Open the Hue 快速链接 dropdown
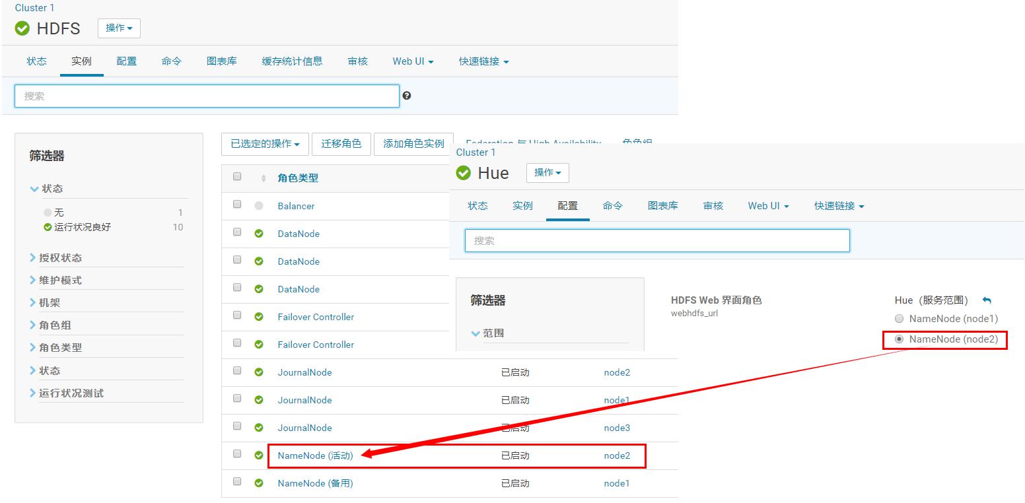1025x503 pixels. point(839,206)
